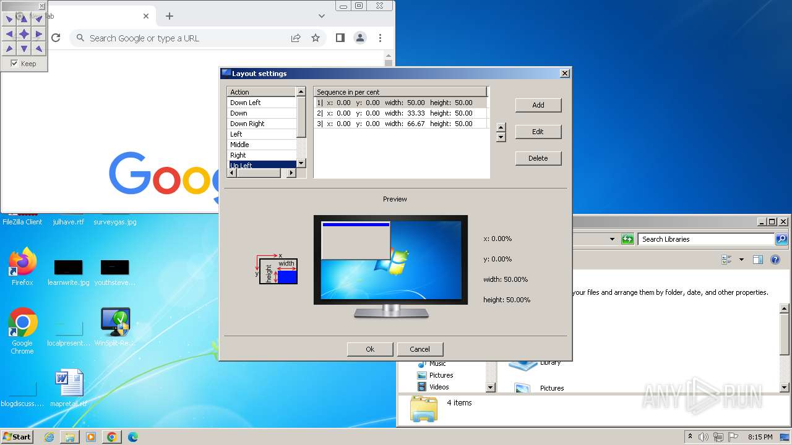Viewport: 792px width, 445px height.
Task: Open view options dropdown in Explorer
Action: (741, 260)
